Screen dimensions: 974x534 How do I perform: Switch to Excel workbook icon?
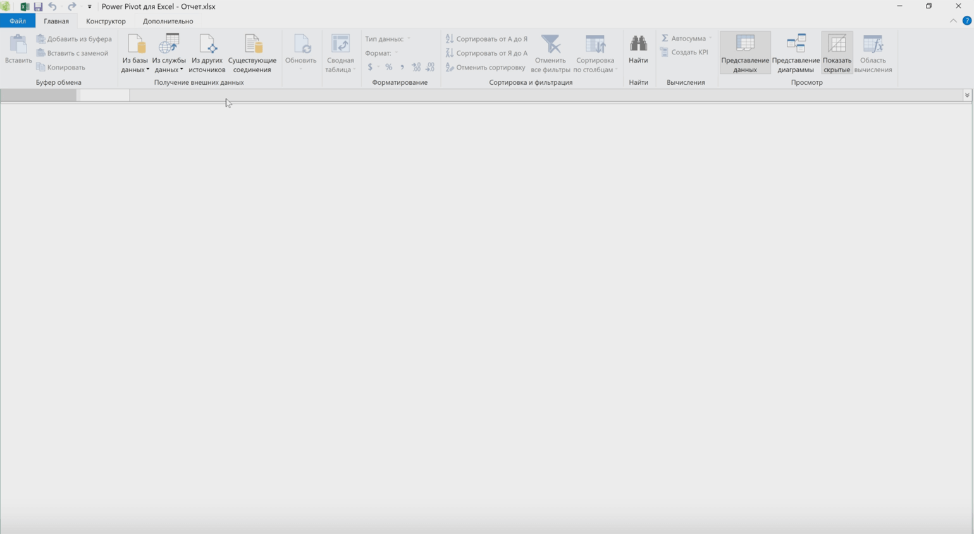tap(25, 6)
